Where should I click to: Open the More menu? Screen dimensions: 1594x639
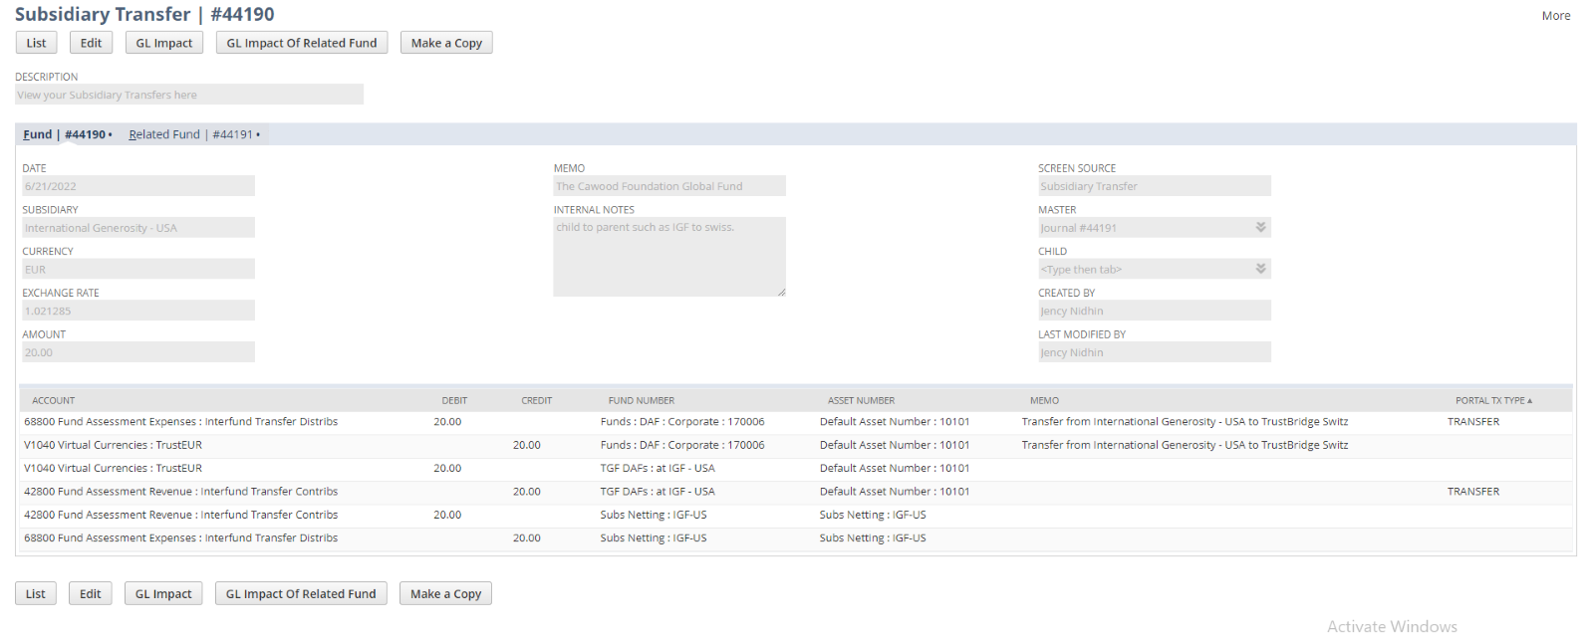1555,16
